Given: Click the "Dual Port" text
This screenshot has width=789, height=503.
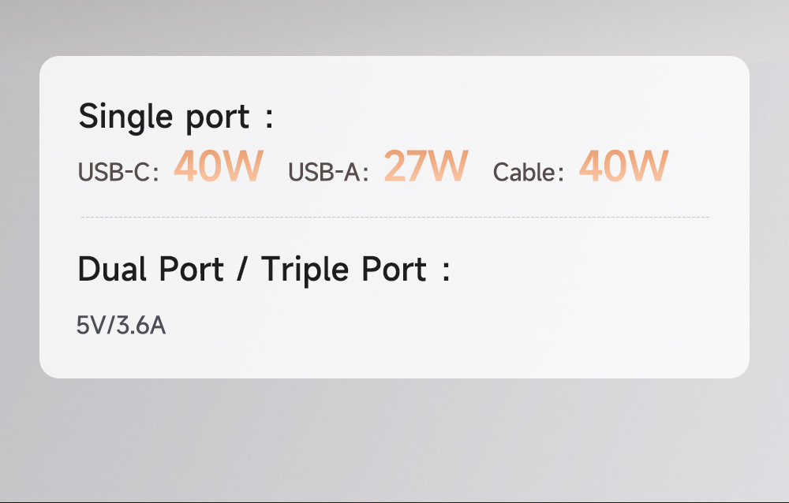Looking at the screenshot, I should [150, 270].
